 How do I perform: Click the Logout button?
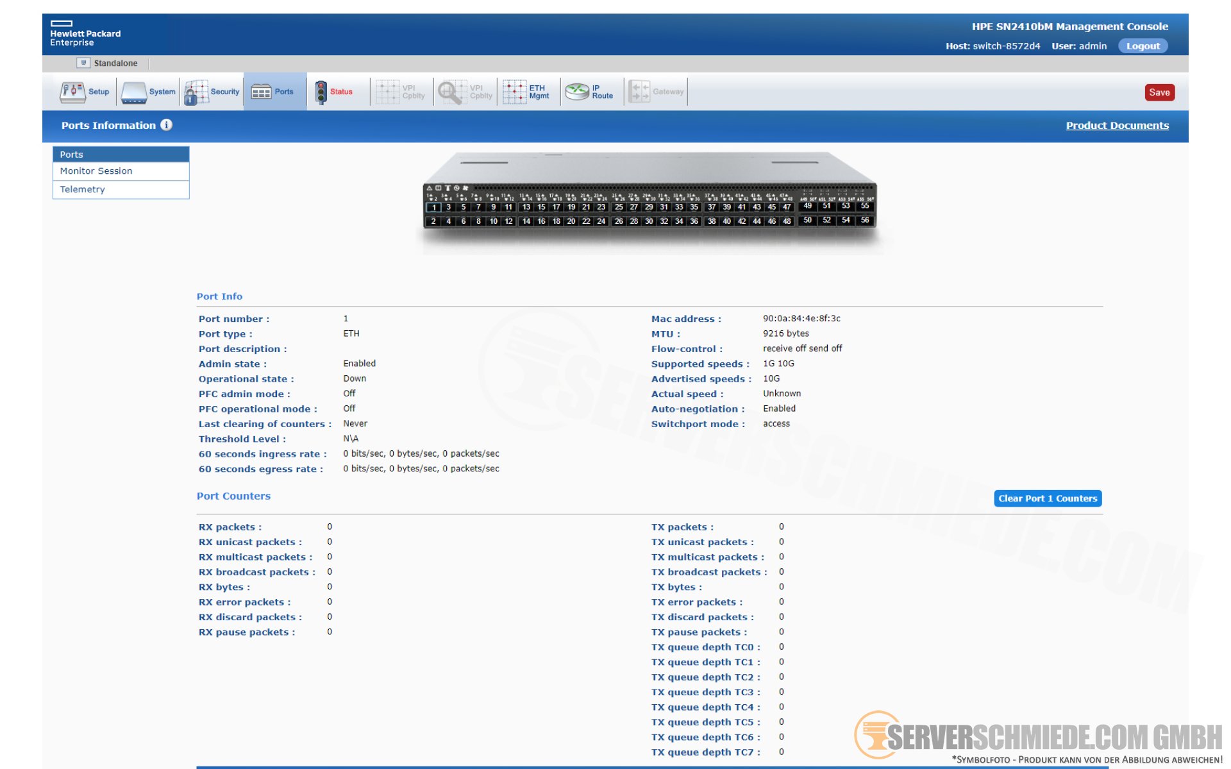pyautogui.click(x=1143, y=46)
